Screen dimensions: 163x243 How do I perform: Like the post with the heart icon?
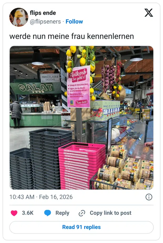tap(14, 213)
